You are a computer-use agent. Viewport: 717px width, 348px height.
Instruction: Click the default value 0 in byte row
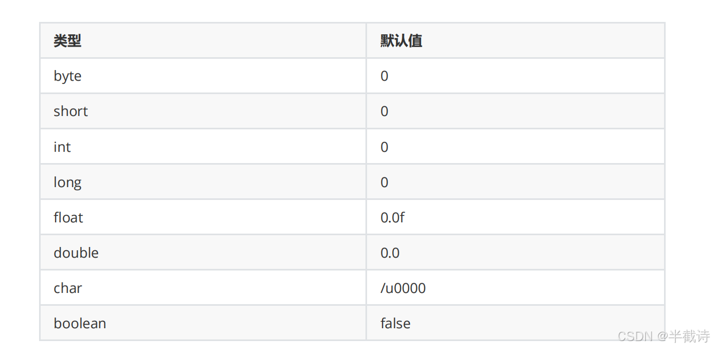pos(384,76)
